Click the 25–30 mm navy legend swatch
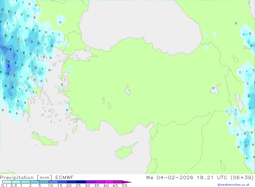 point(81,182)
